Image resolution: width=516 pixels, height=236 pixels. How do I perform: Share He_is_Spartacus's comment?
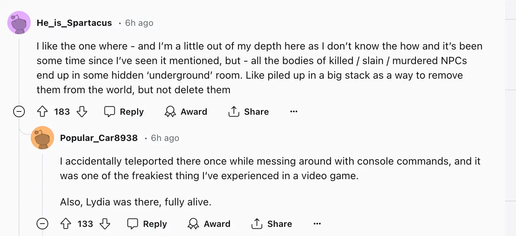[248, 112]
